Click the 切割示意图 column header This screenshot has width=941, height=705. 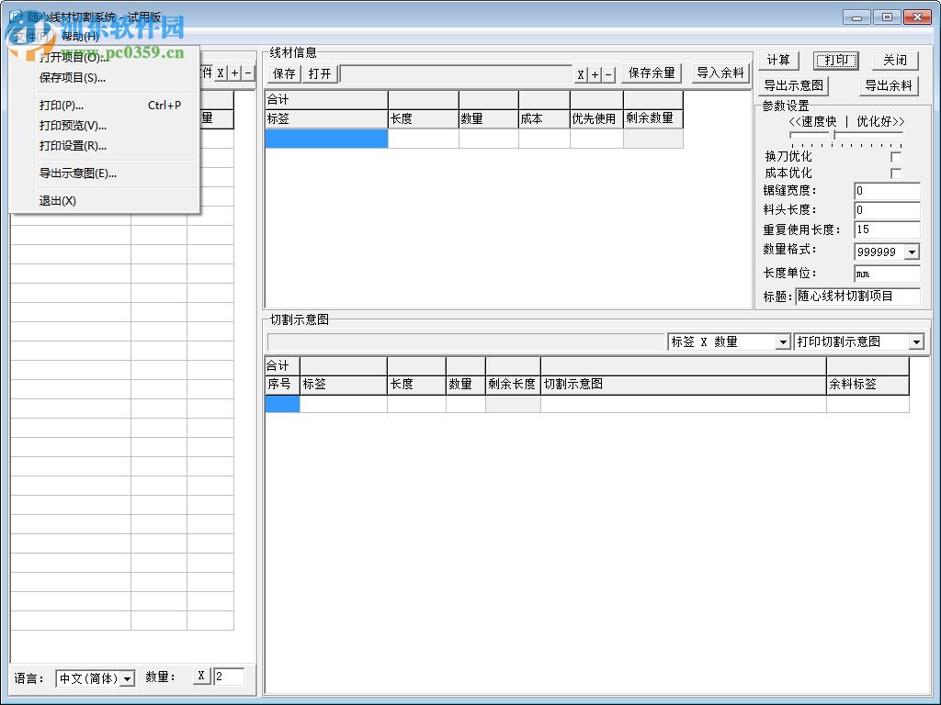(683, 385)
